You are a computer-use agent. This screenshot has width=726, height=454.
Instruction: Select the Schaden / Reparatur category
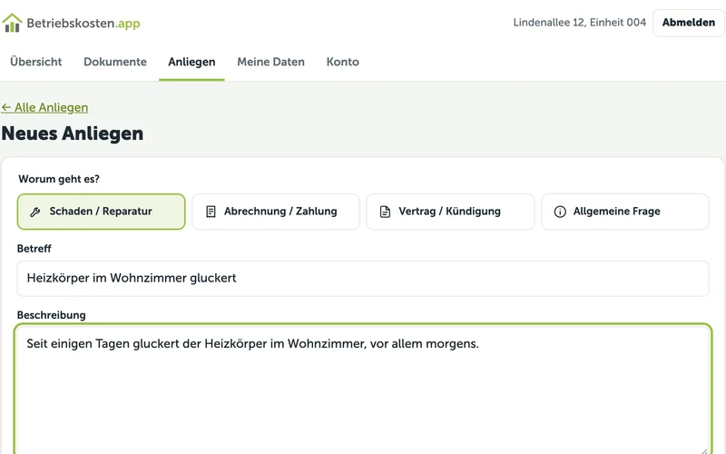pyautogui.click(x=102, y=212)
